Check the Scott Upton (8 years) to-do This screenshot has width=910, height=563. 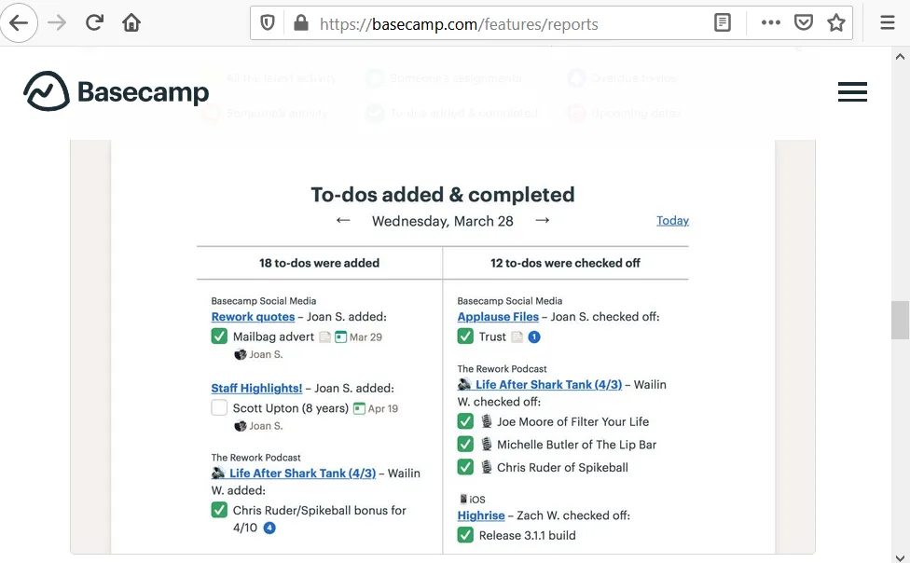219,407
